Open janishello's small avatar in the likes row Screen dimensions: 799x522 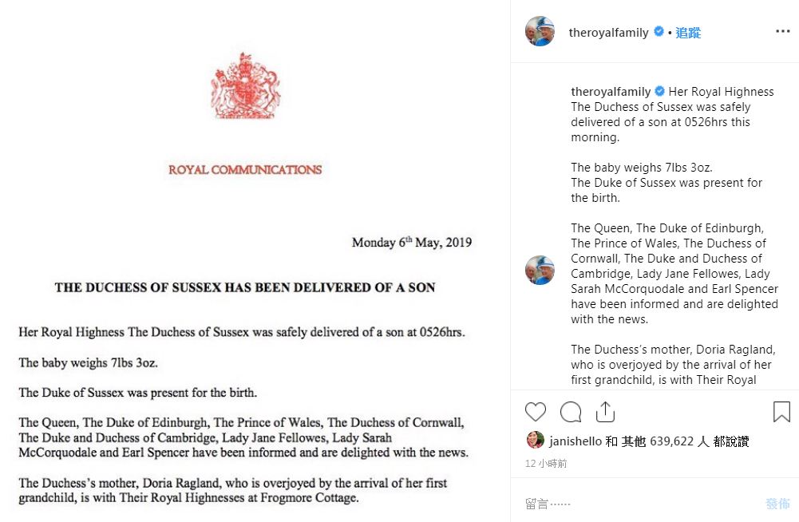pyautogui.click(x=535, y=441)
